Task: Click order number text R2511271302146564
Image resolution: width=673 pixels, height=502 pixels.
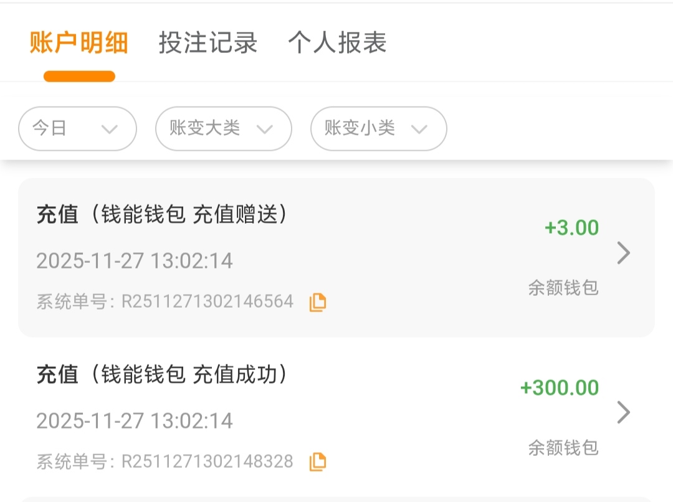Action: [207, 302]
